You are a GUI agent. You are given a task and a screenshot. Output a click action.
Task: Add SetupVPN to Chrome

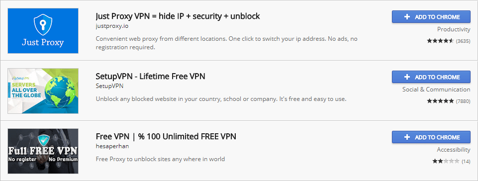tap(431, 77)
